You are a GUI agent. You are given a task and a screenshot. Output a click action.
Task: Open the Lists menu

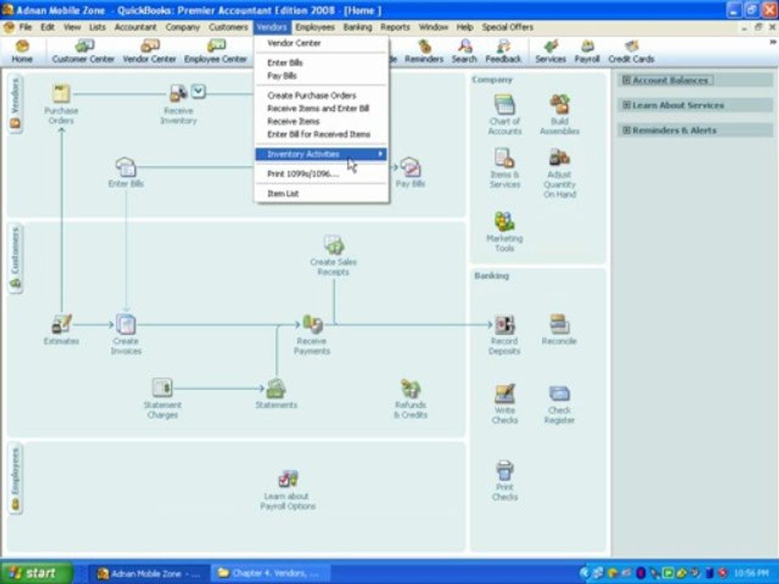click(97, 28)
